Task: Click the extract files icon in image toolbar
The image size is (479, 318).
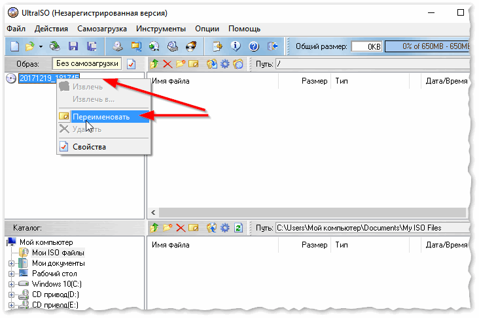Action: coord(212,64)
